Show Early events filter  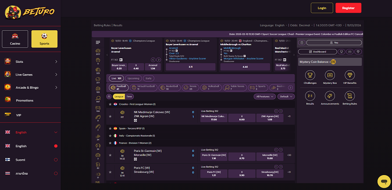point(148,78)
